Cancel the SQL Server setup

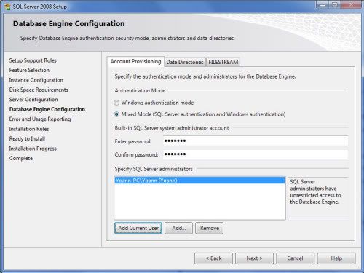click(295, 258)
